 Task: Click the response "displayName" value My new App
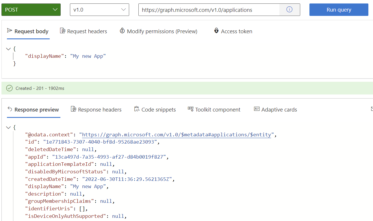tap(88, 187)
